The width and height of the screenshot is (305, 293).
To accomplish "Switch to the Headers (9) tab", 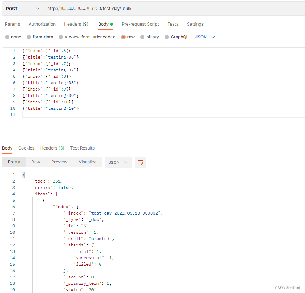I will 76,24.
